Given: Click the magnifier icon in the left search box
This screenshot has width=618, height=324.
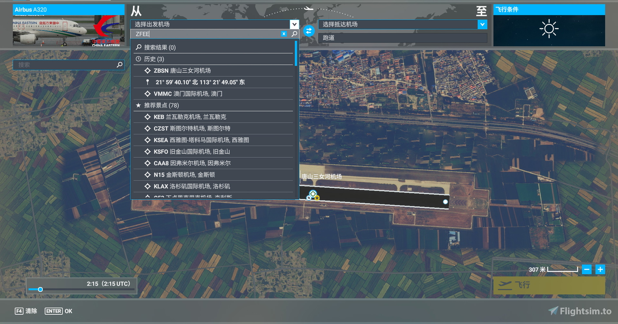Looking at the screenshot, I should tap(119, 64).
